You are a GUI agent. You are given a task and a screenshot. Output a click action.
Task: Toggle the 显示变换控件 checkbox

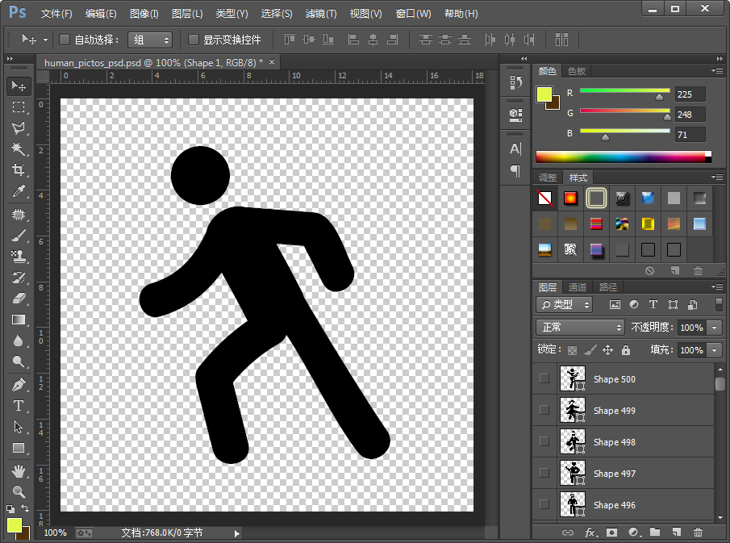coord(194,40)
